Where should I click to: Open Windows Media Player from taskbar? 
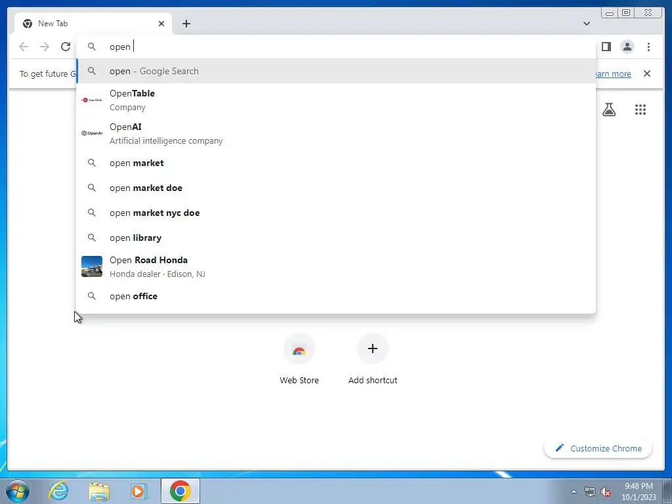tap(139, 491)
